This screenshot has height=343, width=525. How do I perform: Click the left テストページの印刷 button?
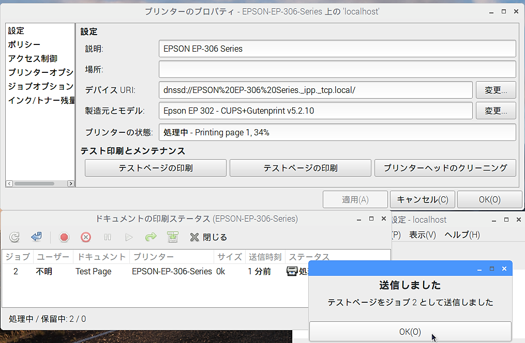[156, 168]
